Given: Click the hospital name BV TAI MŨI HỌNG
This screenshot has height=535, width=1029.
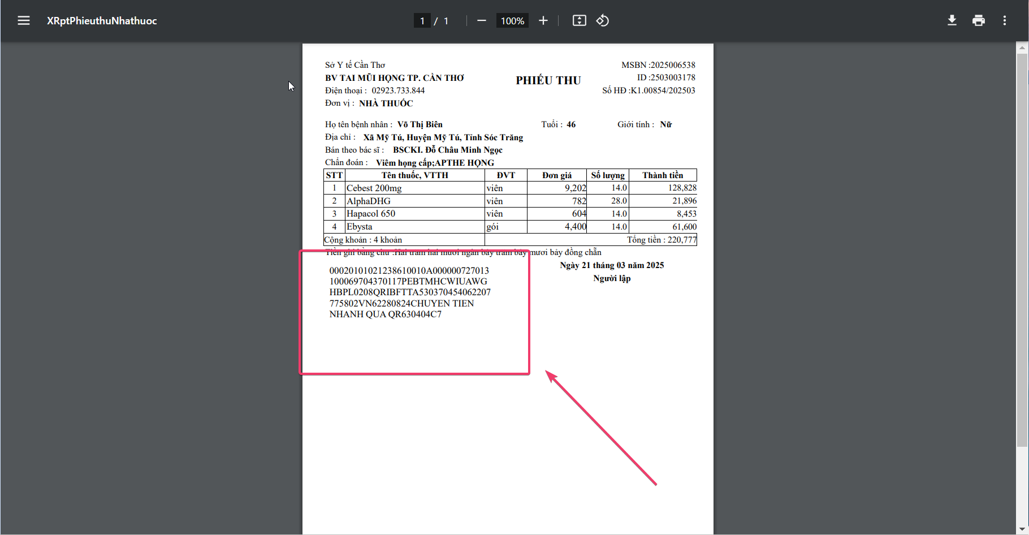Looking at the screenshot, I should pyautogui.click(x=395, y=78).
